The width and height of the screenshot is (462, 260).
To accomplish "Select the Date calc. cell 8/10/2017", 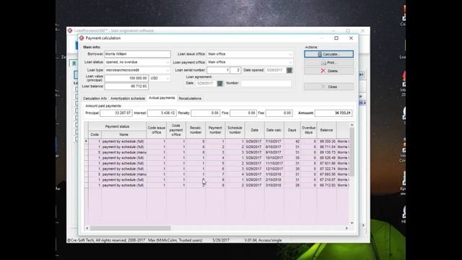I will coord(274,147).
